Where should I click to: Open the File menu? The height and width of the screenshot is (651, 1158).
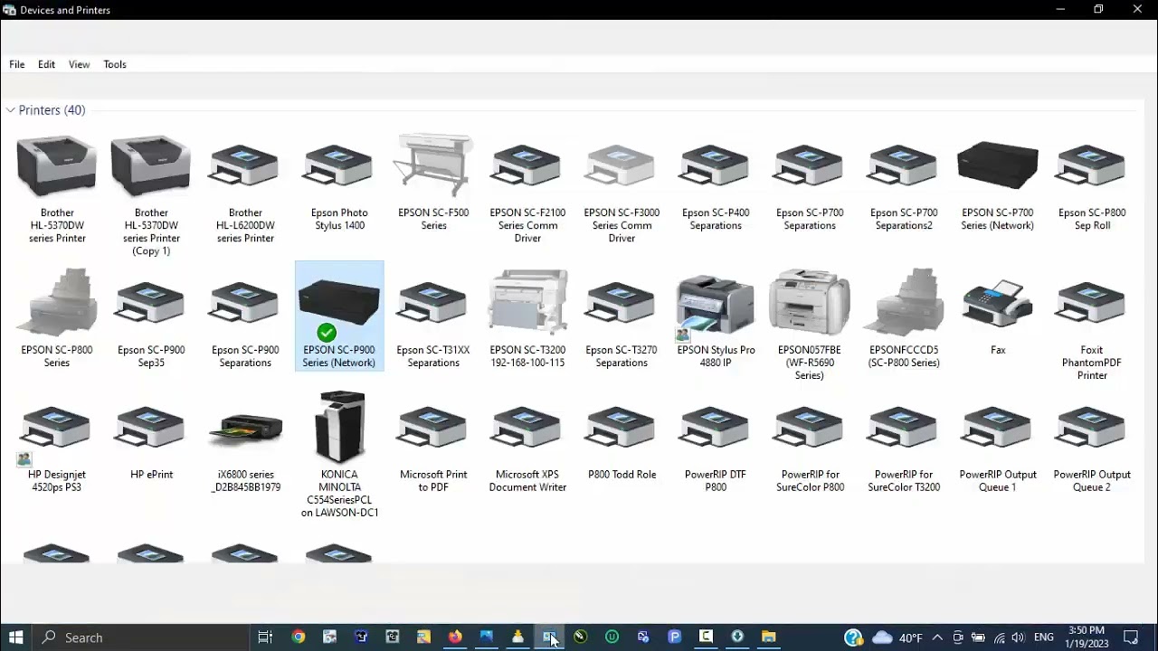[x=17, y=64]
